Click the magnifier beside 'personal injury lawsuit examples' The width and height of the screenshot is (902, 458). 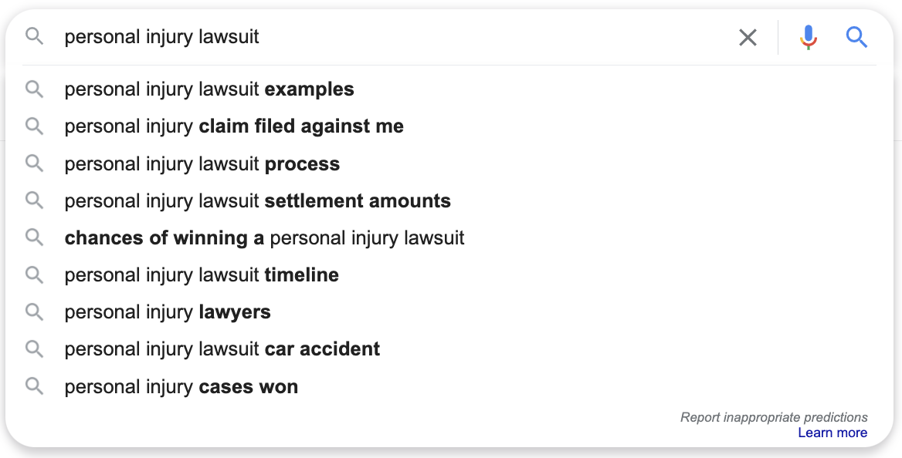[34, 89]
